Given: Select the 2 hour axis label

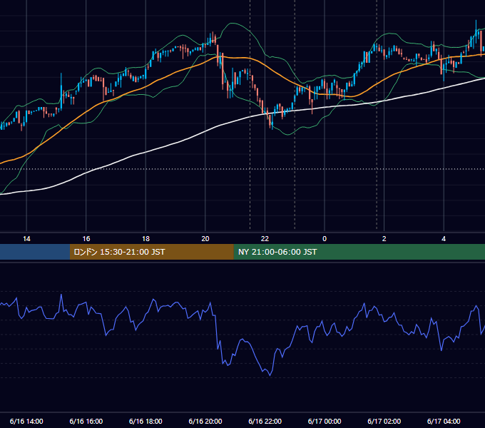Looking at the screenshot, I should (384, 239).
